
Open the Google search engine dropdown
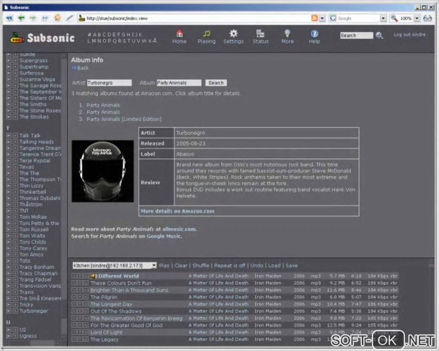(383, 18)
